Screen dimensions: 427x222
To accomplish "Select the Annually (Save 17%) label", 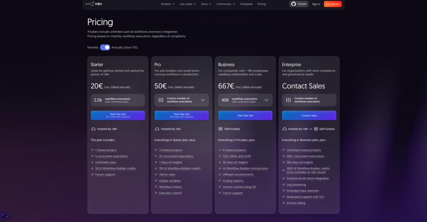I will 124,47.
